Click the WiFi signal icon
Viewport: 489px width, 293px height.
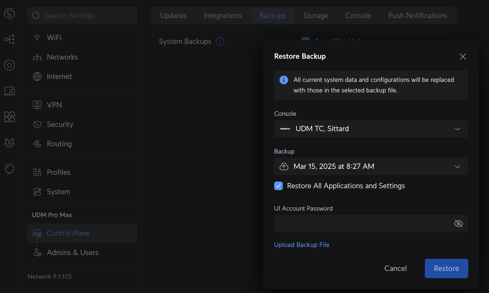point(37,38)
